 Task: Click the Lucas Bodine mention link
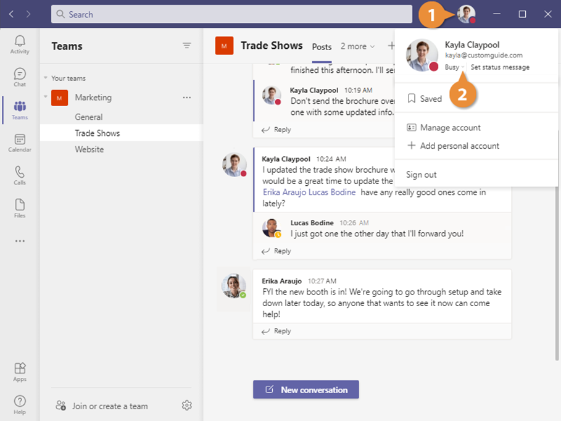coord(332,192)
